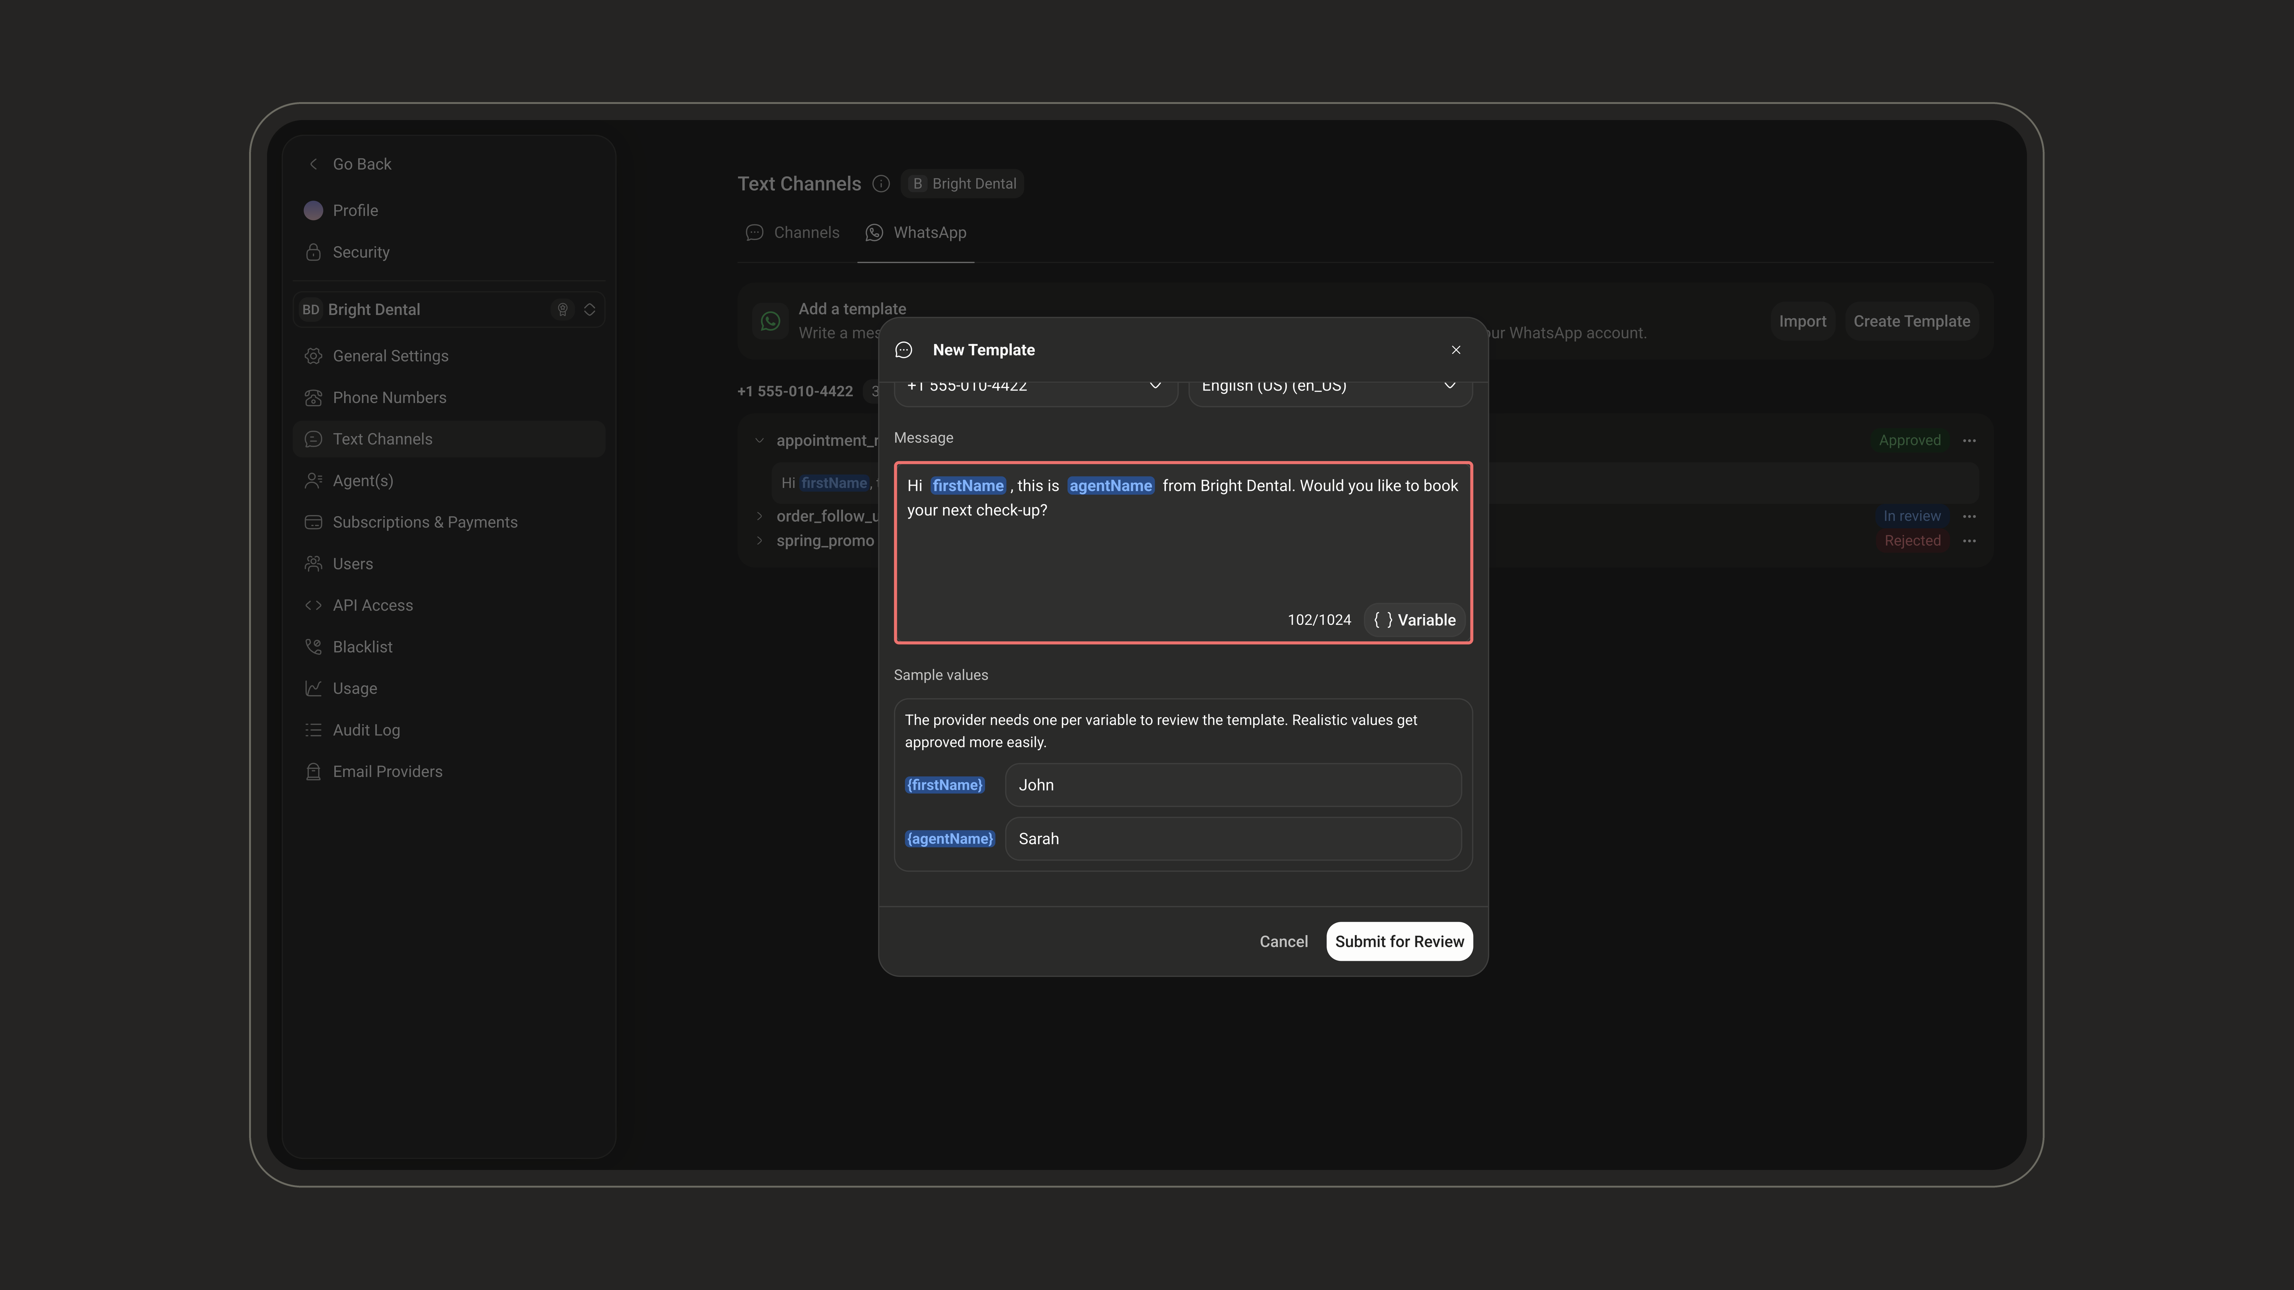Screen dimensions: 2294x1290
Task: Close the New Template dialog
Action: pos(1456,350)
